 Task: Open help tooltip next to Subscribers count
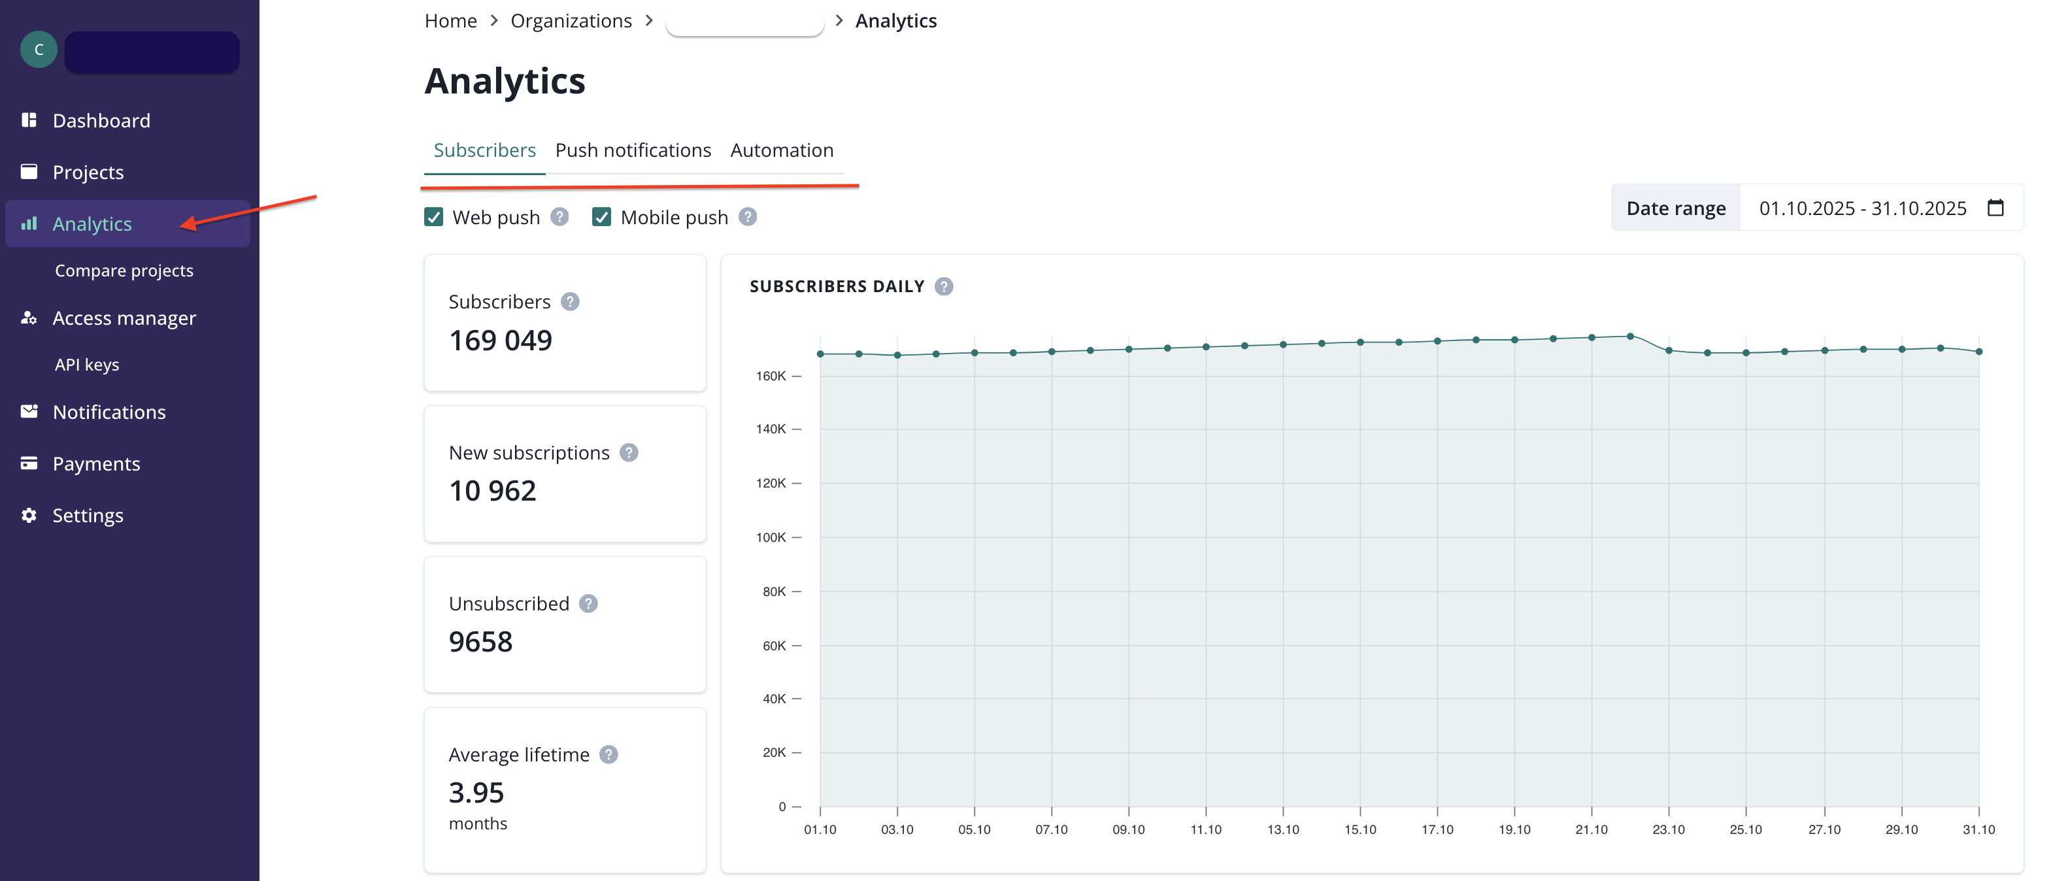[570, 302]
